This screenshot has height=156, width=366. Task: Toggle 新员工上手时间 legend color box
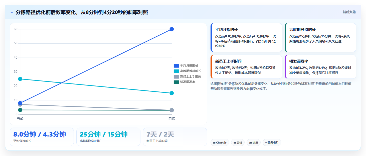[176, 77]
